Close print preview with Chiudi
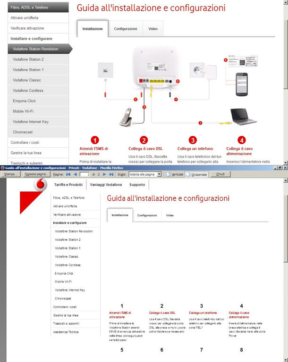This screenshot has height=362, width=288. tap(220, 174)
